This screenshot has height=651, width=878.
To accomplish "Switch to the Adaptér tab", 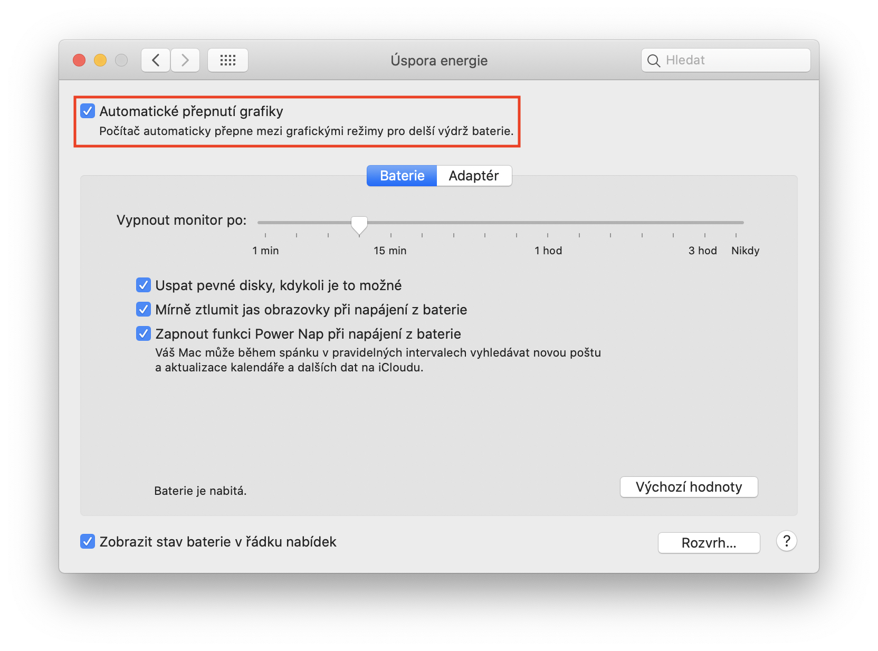I will point(474,176).
